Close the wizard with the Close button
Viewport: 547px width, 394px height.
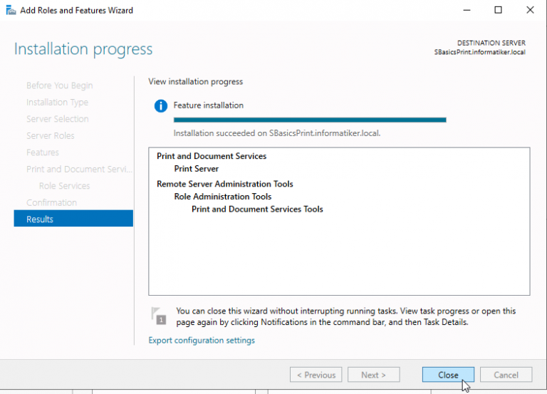point(448,375)
